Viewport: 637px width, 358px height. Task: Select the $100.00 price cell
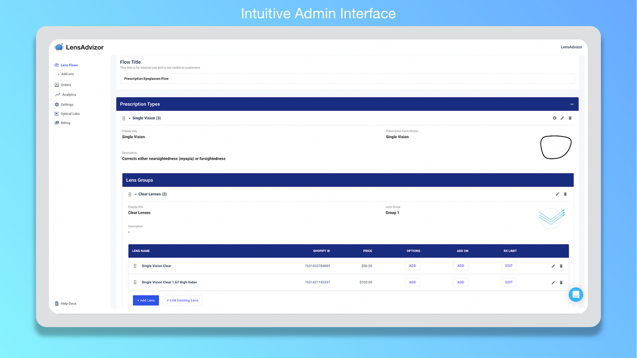(x=366, y=282)
